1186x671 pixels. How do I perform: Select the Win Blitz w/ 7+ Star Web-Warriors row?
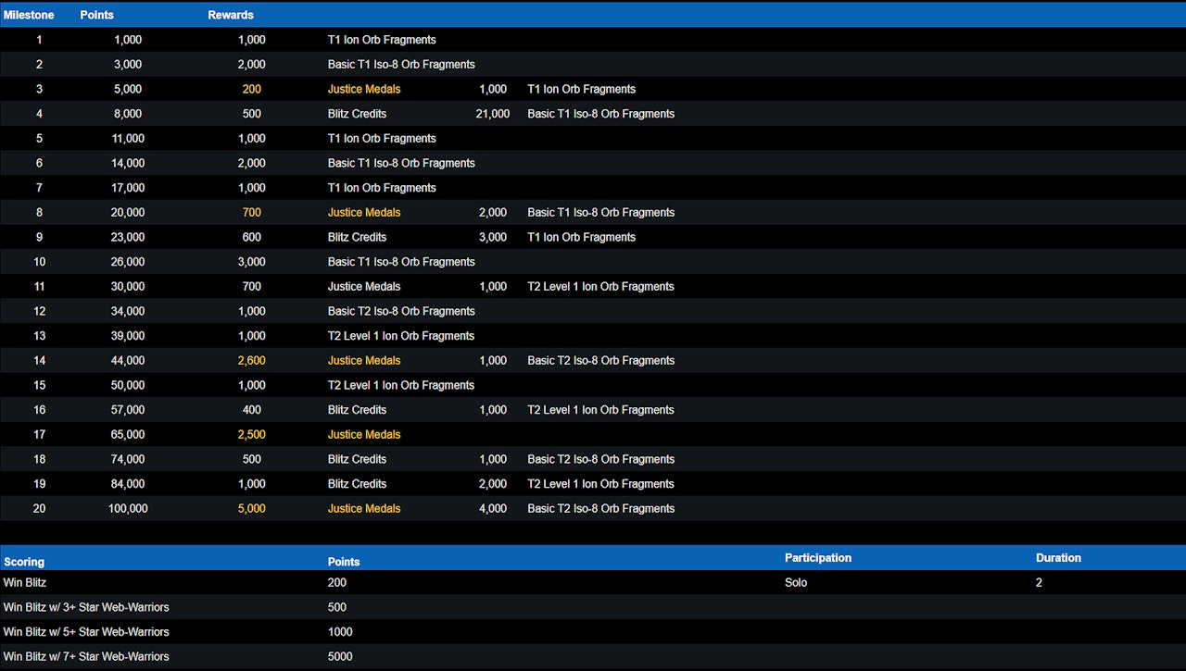86,656
